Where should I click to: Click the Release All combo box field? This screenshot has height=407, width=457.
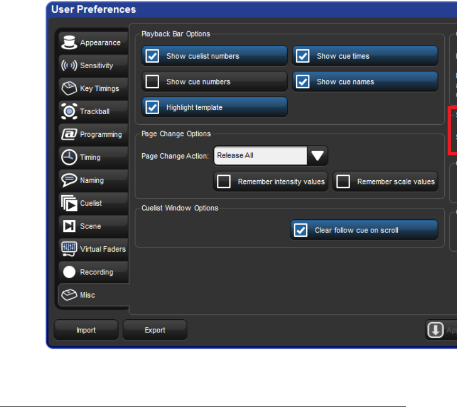tap(260, 155)
